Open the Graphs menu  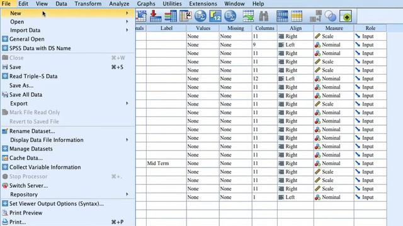[146, 4]
